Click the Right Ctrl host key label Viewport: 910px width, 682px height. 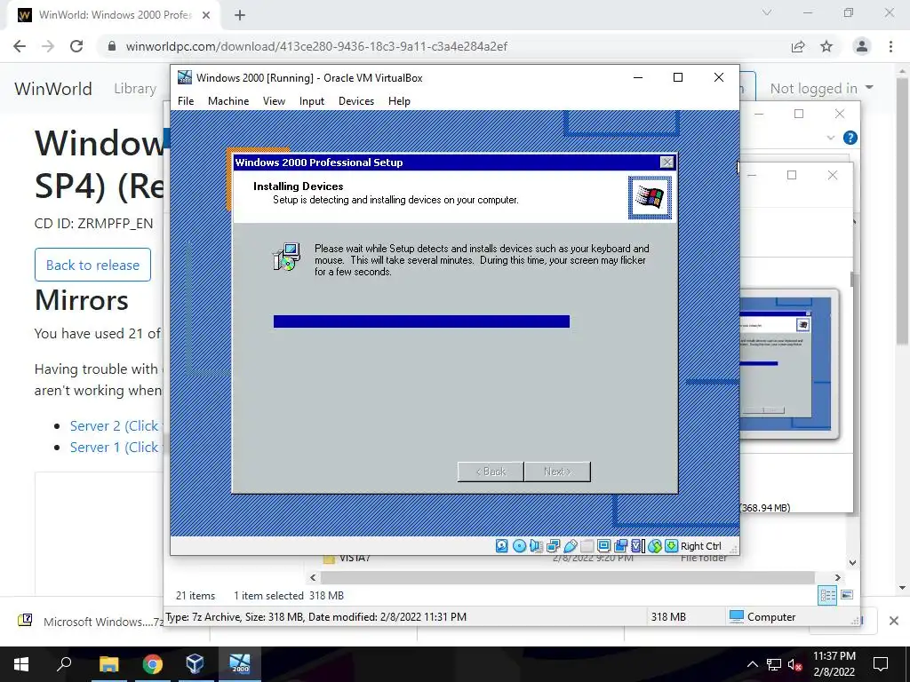(700, 546)
